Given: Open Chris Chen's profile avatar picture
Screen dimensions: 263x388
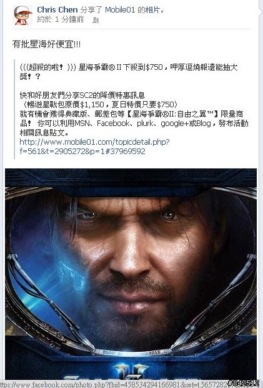Looking at the screenshot, I should 22,15.
